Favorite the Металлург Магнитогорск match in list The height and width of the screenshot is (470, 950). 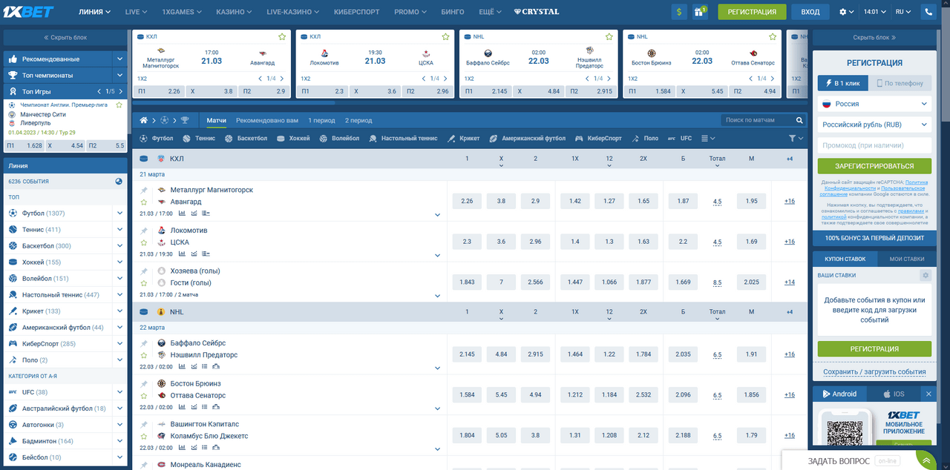click(144, 202)
